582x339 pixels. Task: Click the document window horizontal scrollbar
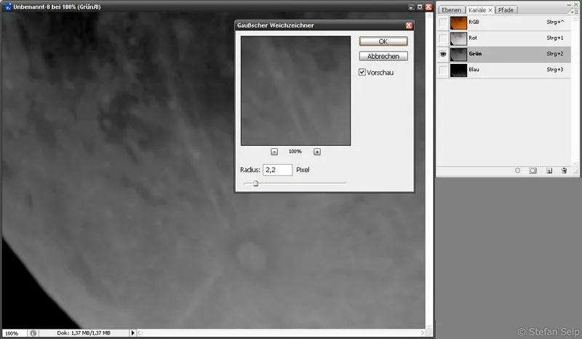[x=280, y=333]
